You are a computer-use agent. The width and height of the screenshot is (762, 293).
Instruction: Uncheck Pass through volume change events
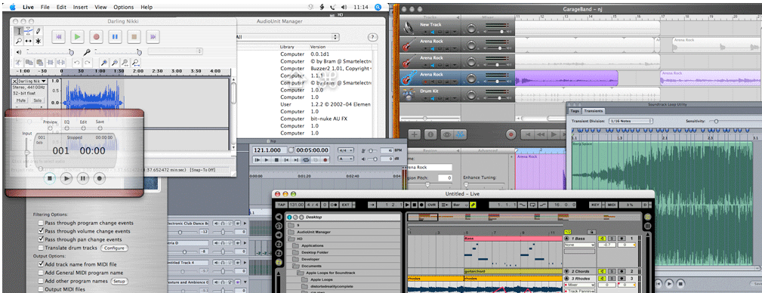coord(41,231)
